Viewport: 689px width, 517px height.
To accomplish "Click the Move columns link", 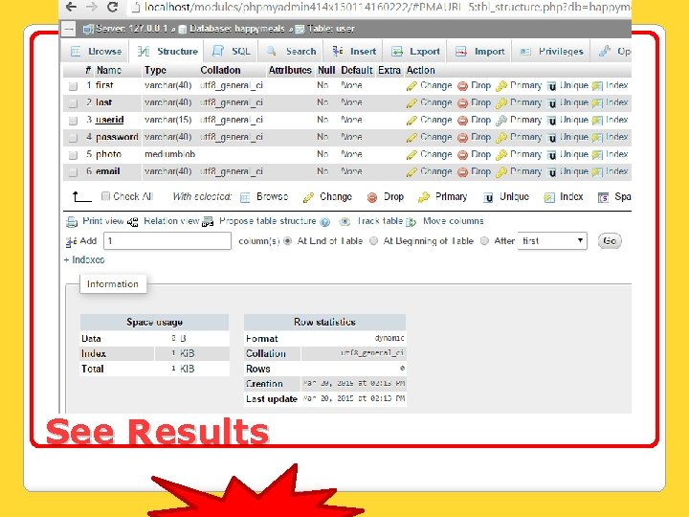I will (453, 221).
